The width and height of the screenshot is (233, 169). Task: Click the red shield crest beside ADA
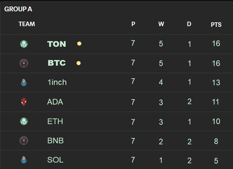pyautogui.click(x=24, y=102)
